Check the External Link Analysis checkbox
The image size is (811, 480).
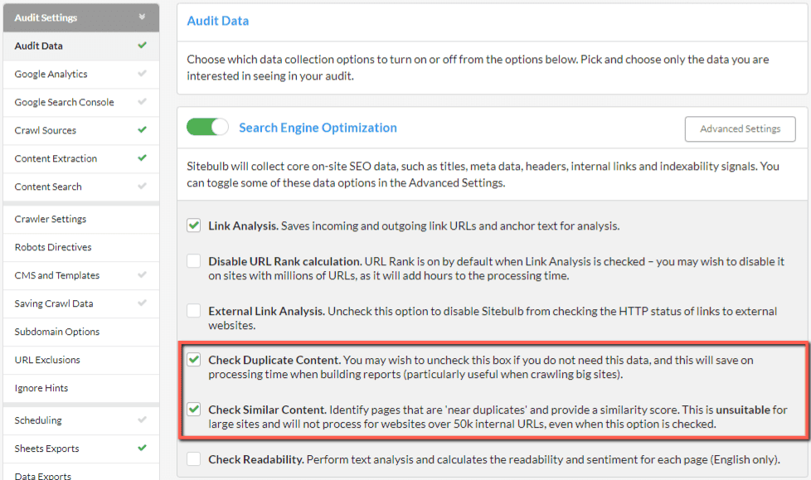pyautogui.click(x=194, y=311)
